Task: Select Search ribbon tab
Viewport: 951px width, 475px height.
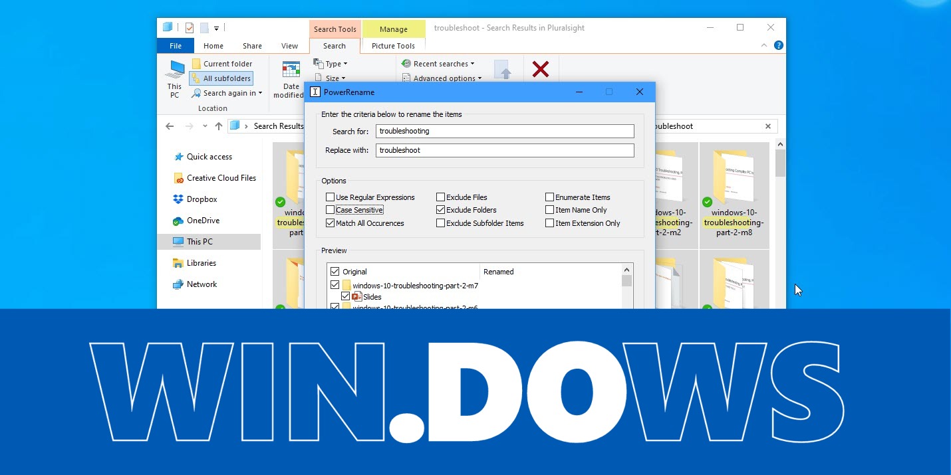Action: tap(335, 46)
